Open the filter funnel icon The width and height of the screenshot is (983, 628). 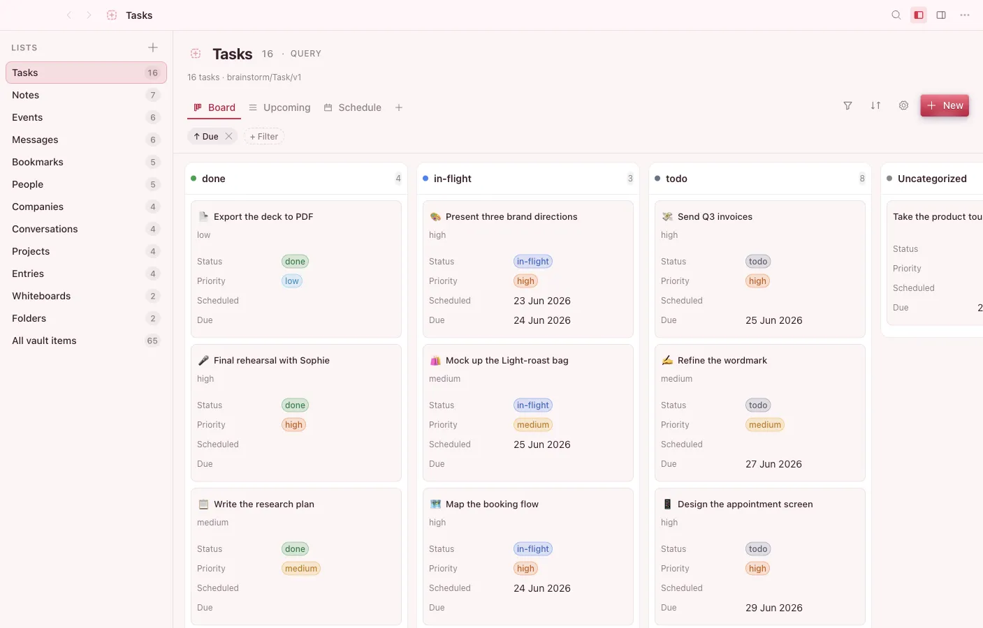[847, 105]
